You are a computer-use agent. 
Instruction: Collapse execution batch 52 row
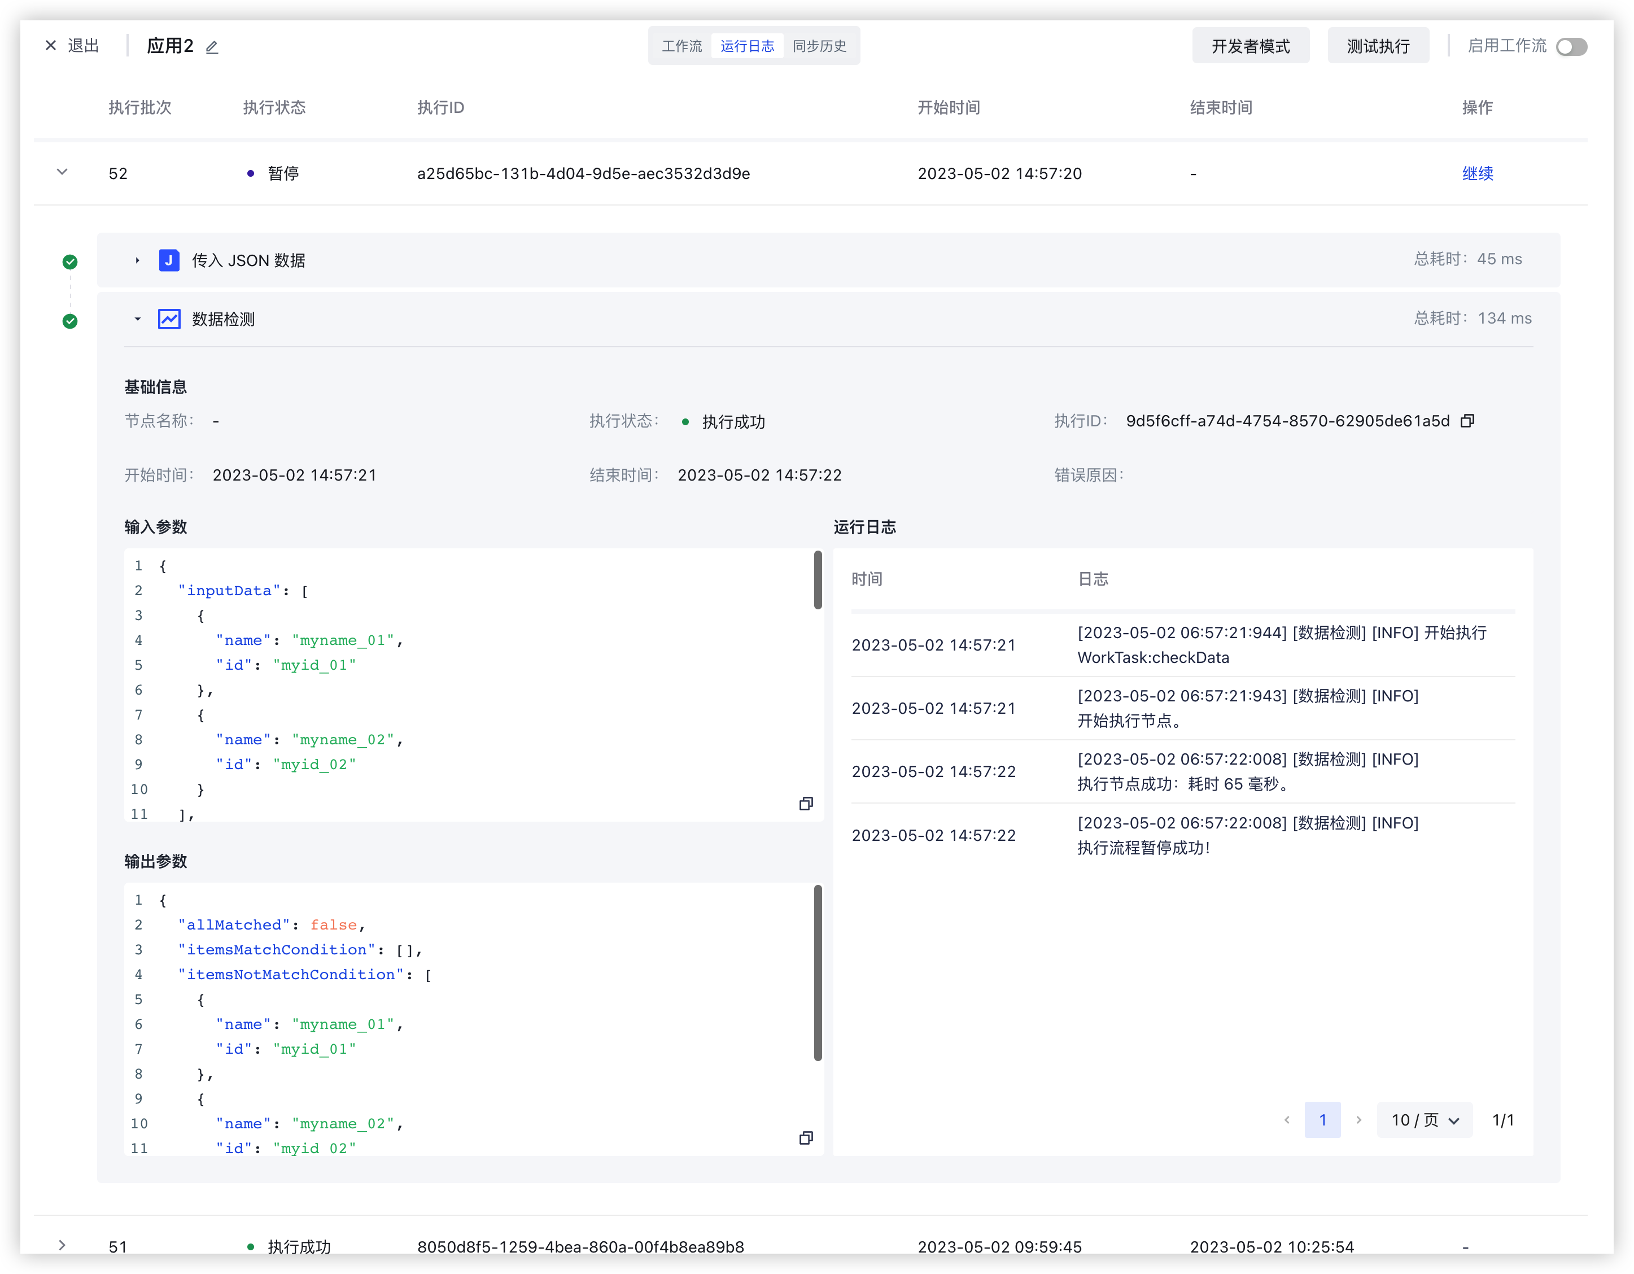point(62,173)
